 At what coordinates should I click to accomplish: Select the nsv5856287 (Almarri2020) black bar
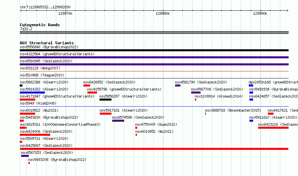pyautogui.click(x=105, y=100)
